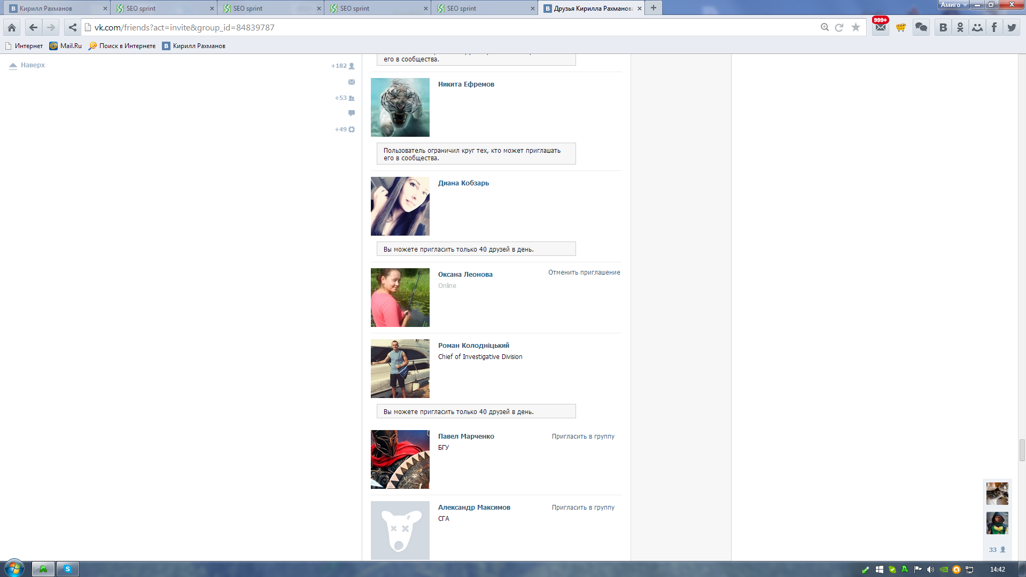This screenshot has height=577, width=1026.
Task: Bookmark this page with the star icon
Action: pos(856,27)
